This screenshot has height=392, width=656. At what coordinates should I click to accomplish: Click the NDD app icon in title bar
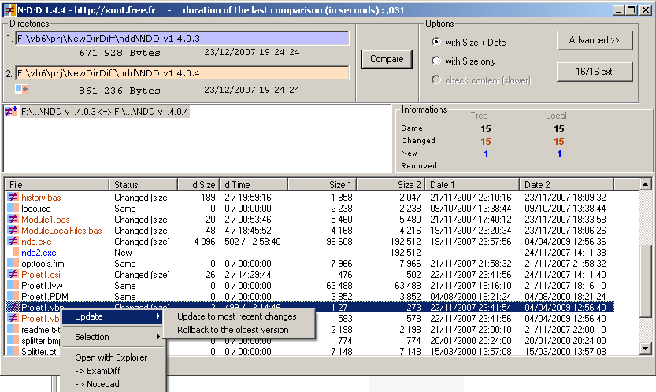[9, 10]
